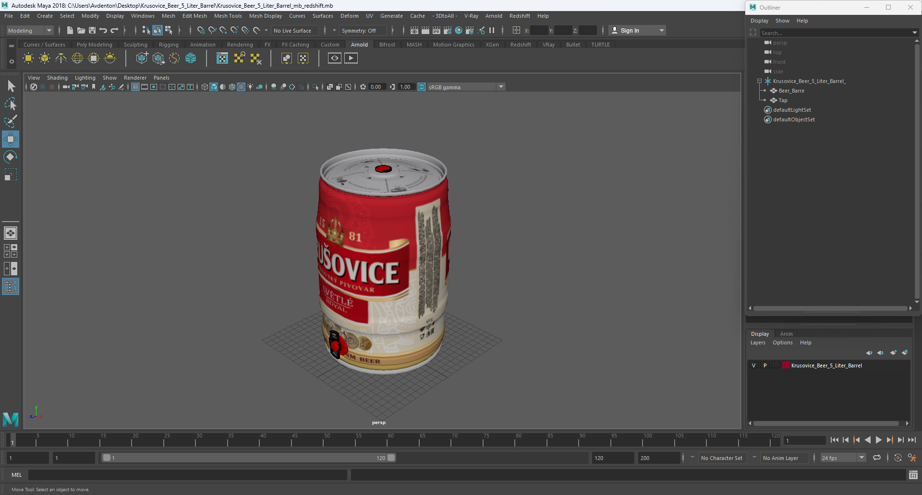Screen dimensions: 922x495
Task: Open the Modeling workspace dropdown
Action: pyautogui.click(x=30, y=30)
